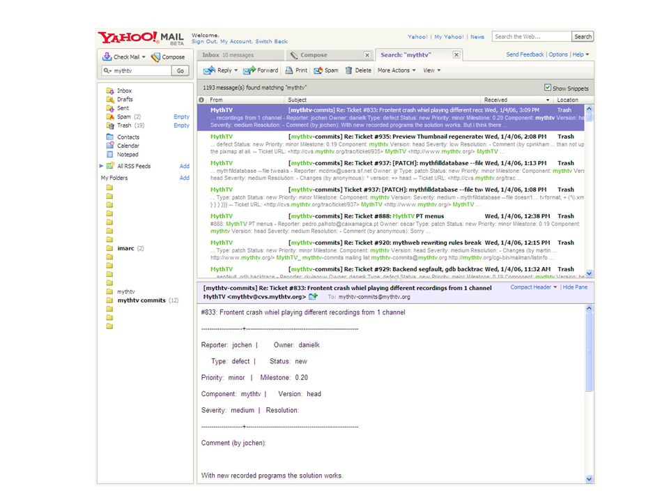Close the Compose tab

367,55
